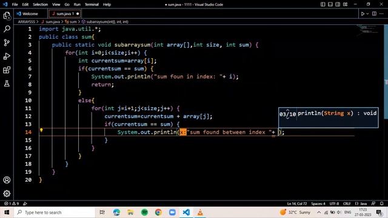
Task: Launch Microsoft Edge from the taskbar
Action: [116, 213]
